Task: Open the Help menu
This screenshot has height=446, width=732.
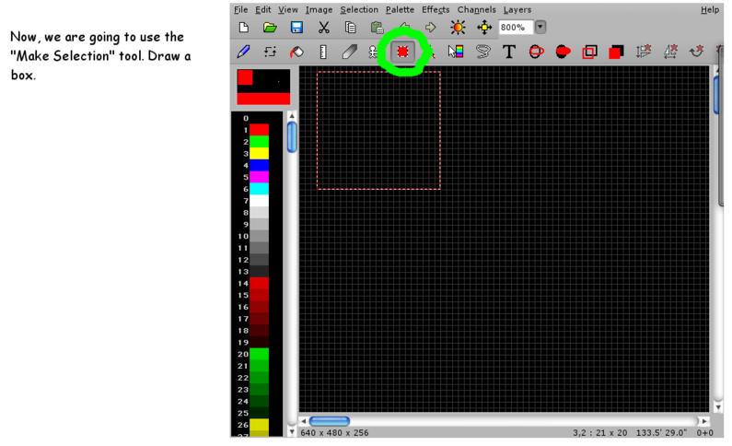Action: click(x=710, y=9)
